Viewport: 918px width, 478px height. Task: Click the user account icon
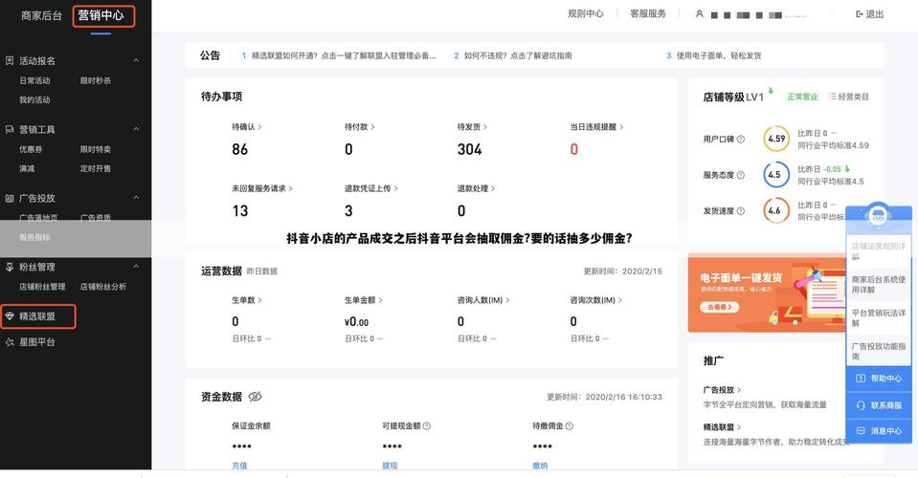pyautogui.click(x=699, y=14)
